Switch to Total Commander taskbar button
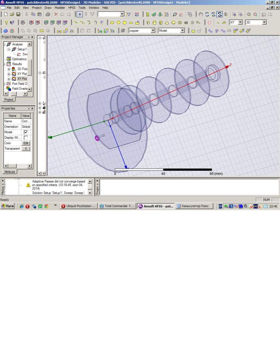The image size is (280, 342). pos(117,206)
